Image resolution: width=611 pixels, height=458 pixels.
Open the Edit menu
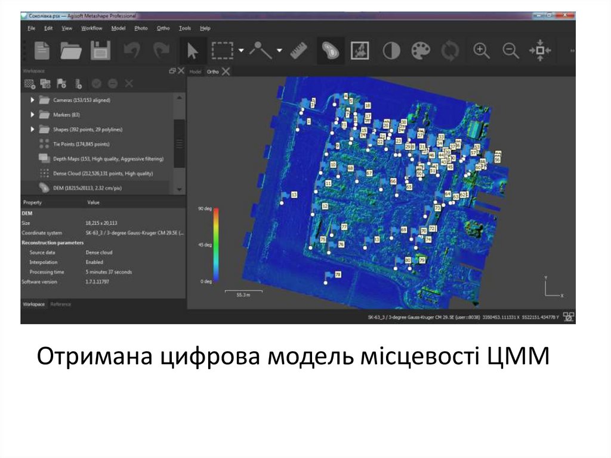pos(48,29)
